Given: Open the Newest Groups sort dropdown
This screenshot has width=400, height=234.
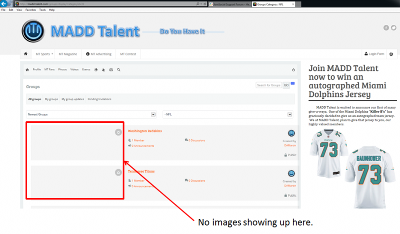Looking at the screenshot, I should click(91, 114).
